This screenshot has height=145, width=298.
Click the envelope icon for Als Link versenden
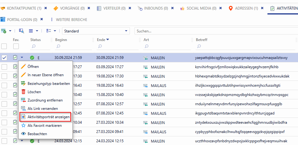(x=23, y=109)
